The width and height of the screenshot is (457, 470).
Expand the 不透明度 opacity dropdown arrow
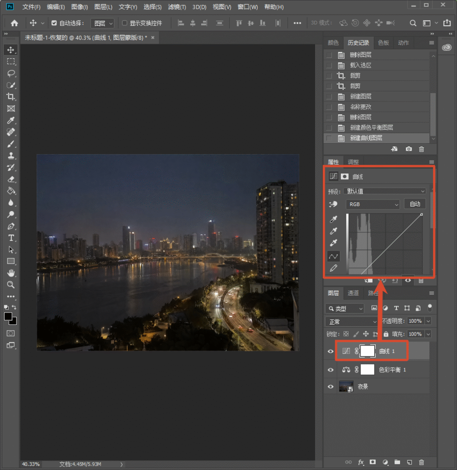coord(429,321)
